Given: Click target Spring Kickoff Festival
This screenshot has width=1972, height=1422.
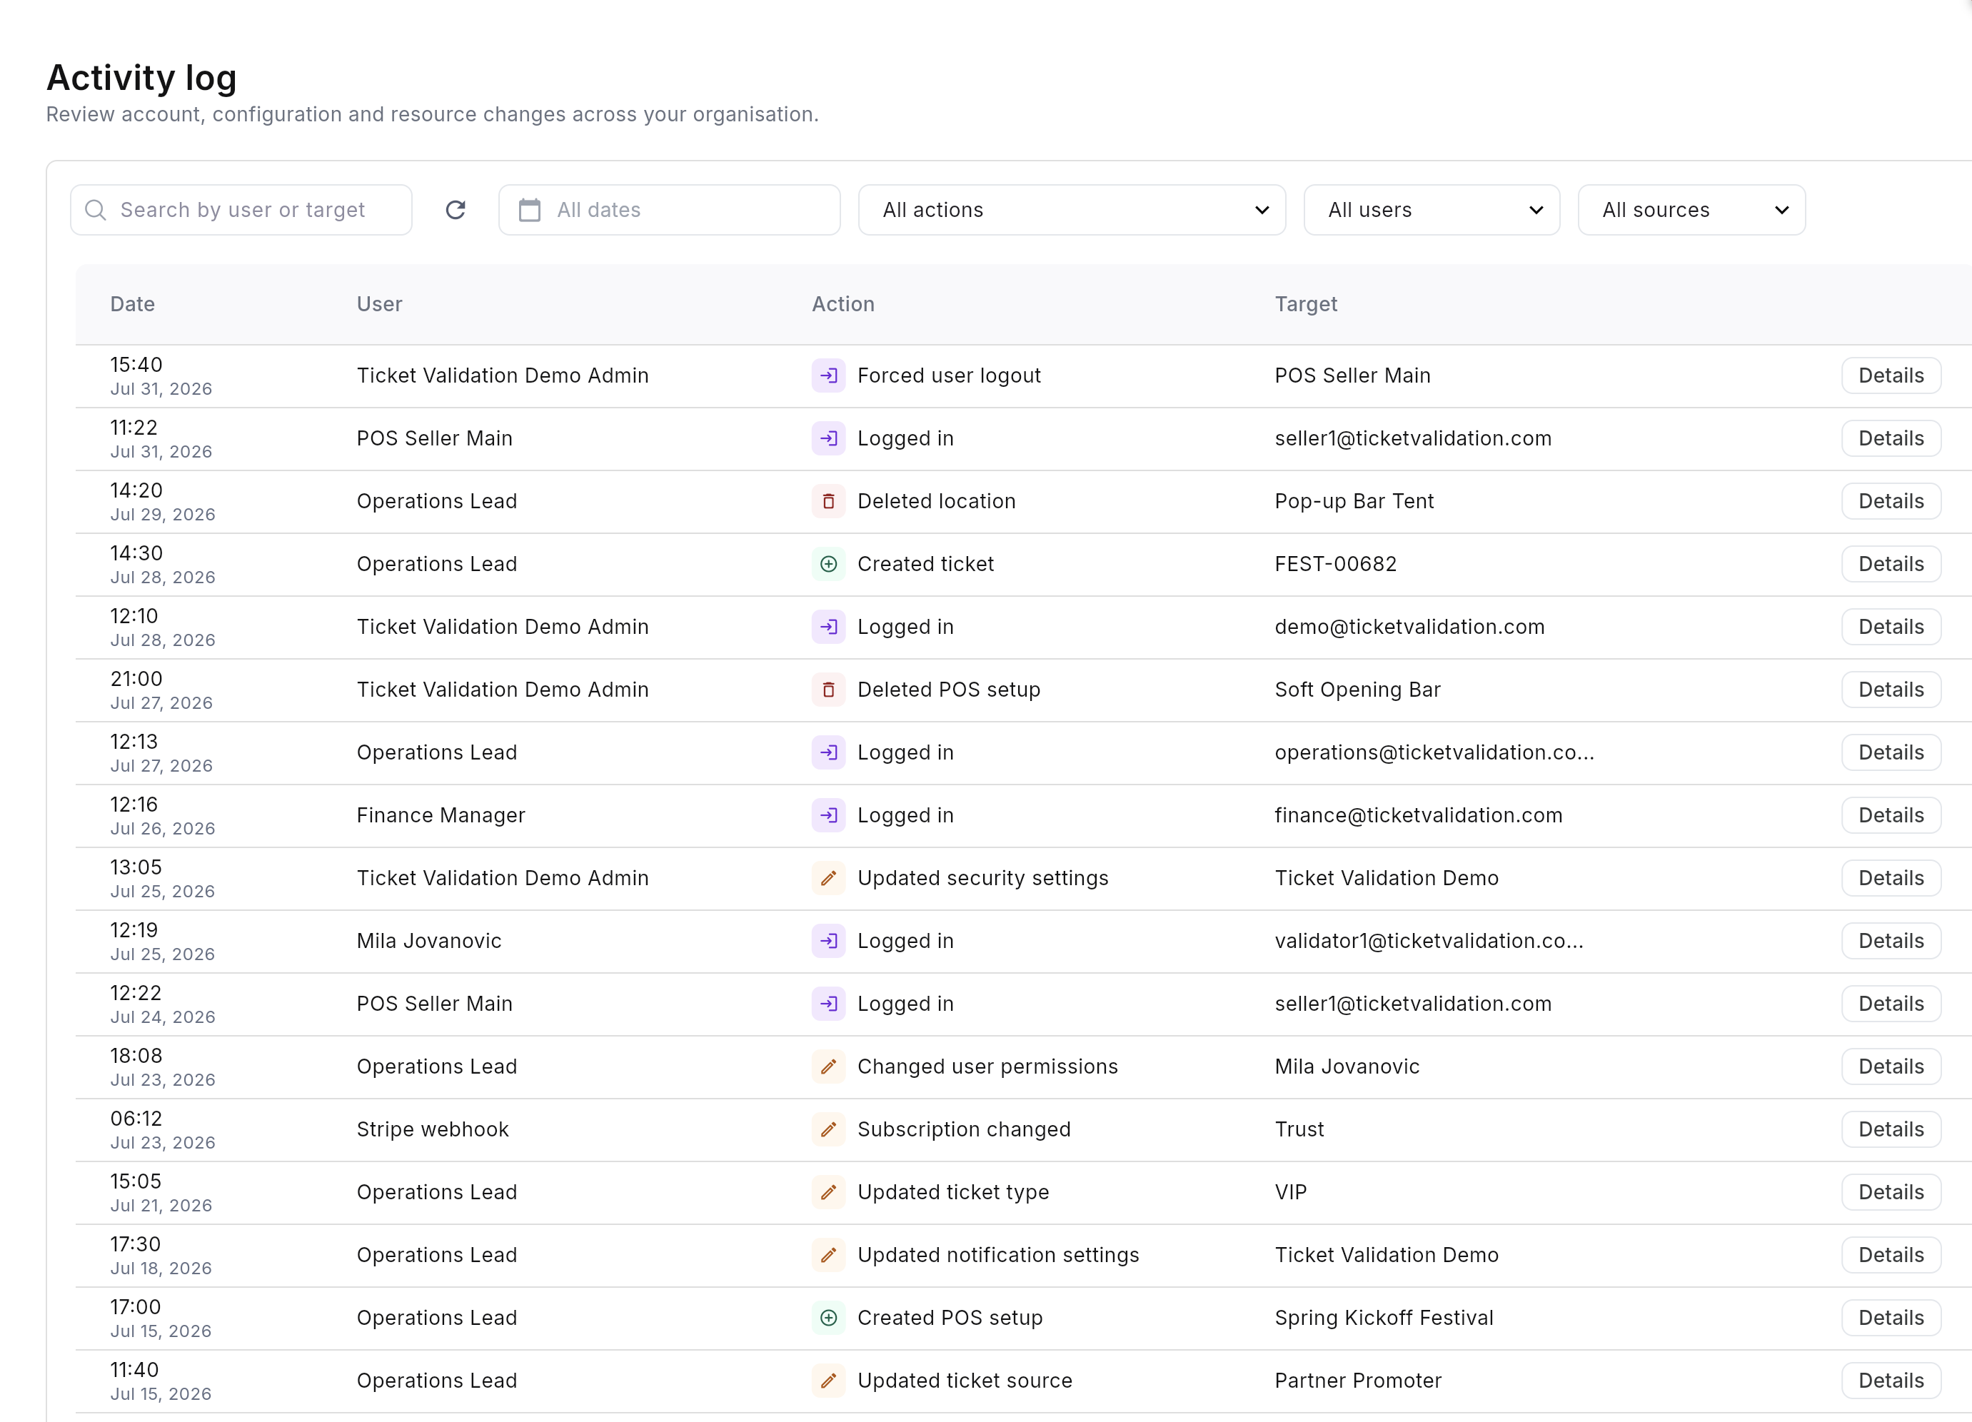Looking at the screenshot, I should click(x=1384, y=1318).
